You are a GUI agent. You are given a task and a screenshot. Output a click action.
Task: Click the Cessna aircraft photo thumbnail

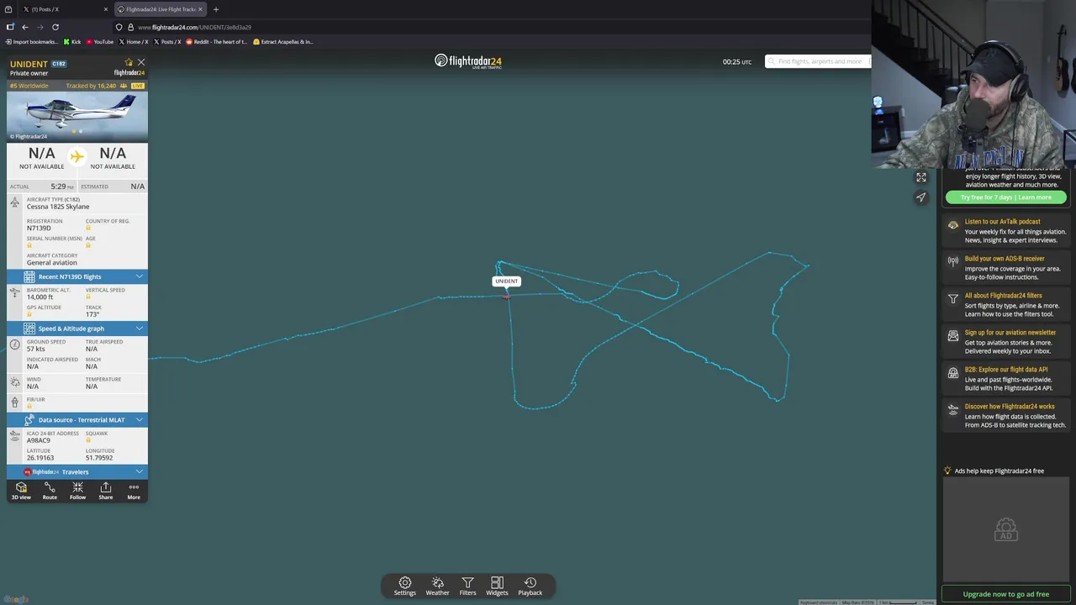[77, 116]
